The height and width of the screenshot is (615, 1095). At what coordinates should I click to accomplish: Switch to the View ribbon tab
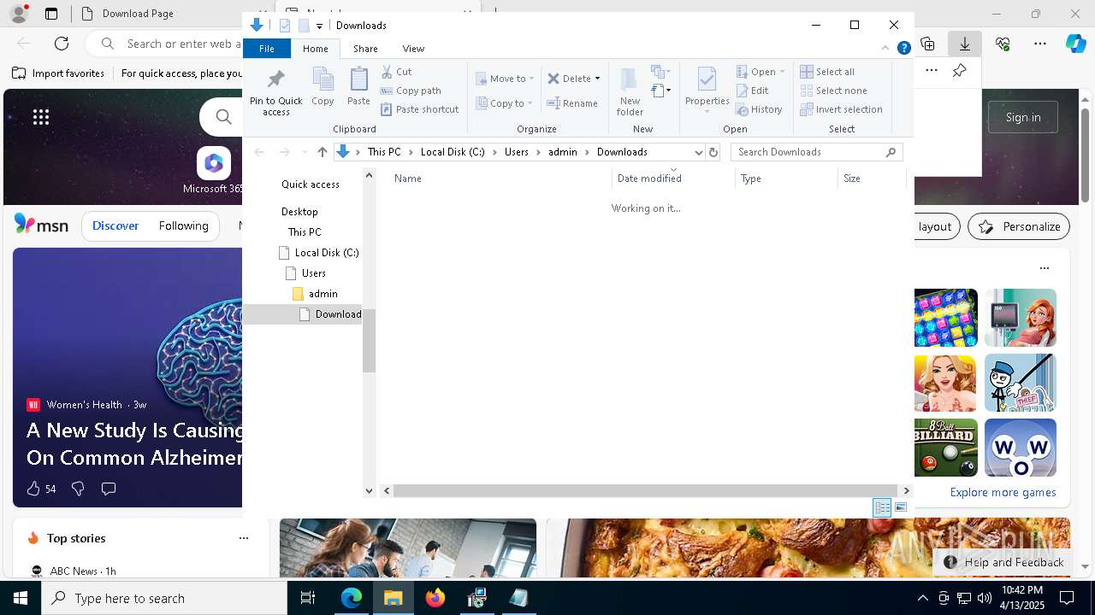pos(413,49)
